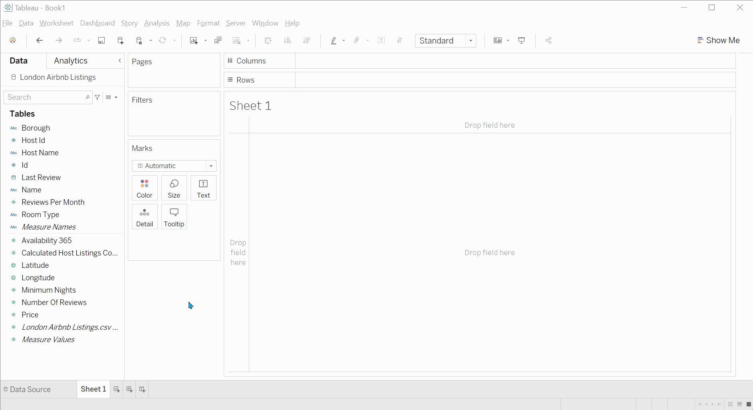
Task: Click the Sort Ascending toolbar icon
Action: 287,40
